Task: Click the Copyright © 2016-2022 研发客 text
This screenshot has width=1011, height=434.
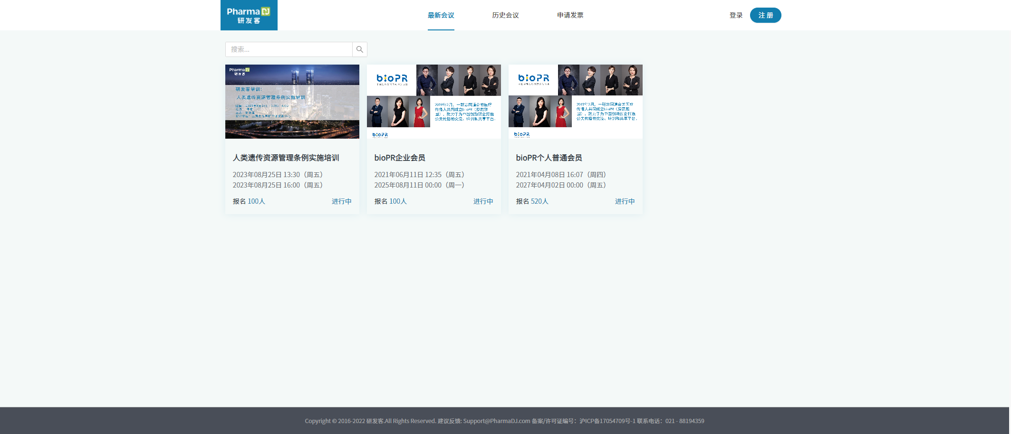Action: [344, 421]
